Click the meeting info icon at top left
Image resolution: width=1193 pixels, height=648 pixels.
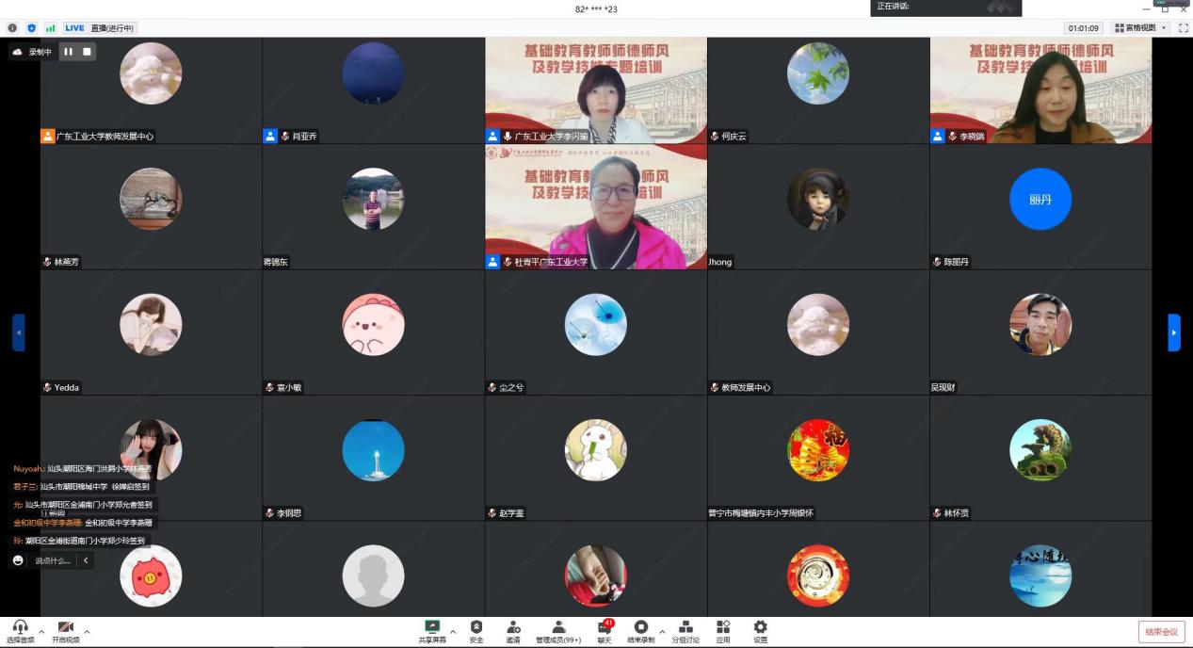click(12, 28)
